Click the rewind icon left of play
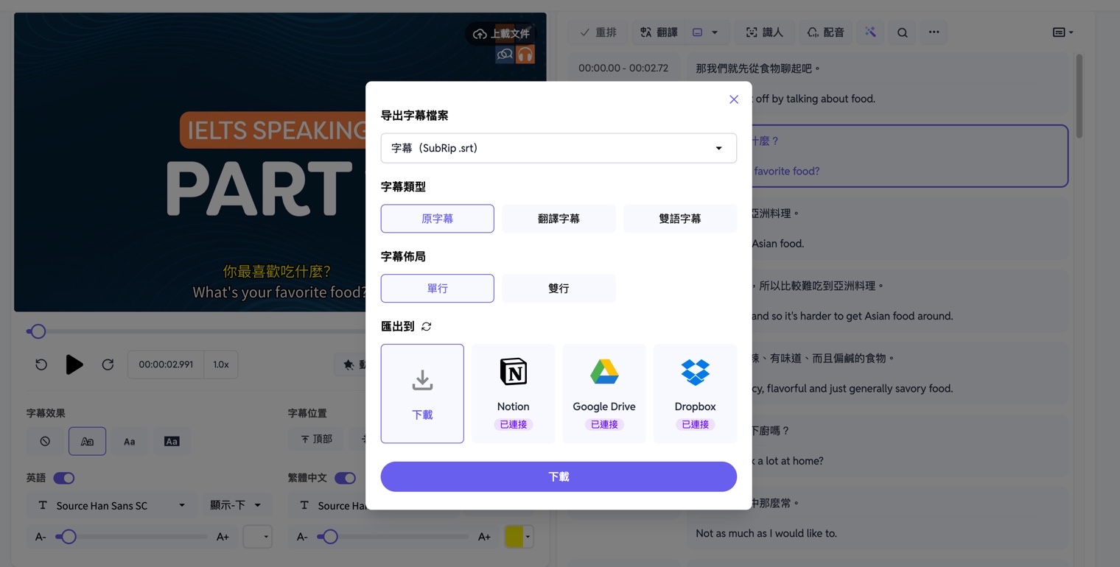Image resolution: width=1120 pixels, height=567 pixels. coord(41,364)
